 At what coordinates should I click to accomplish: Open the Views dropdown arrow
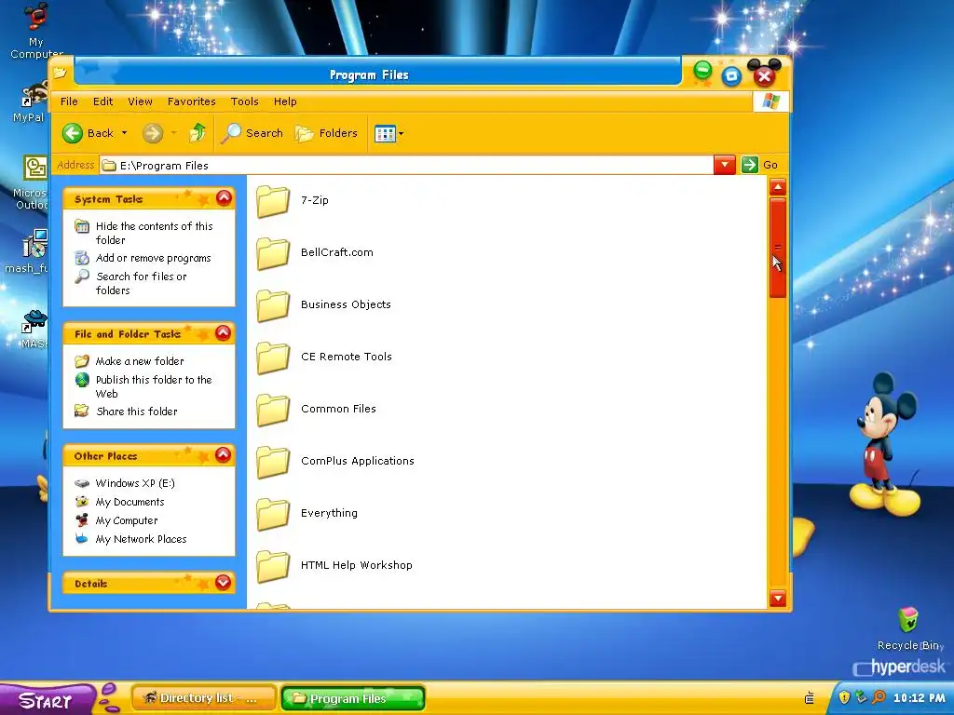[401, 134]
